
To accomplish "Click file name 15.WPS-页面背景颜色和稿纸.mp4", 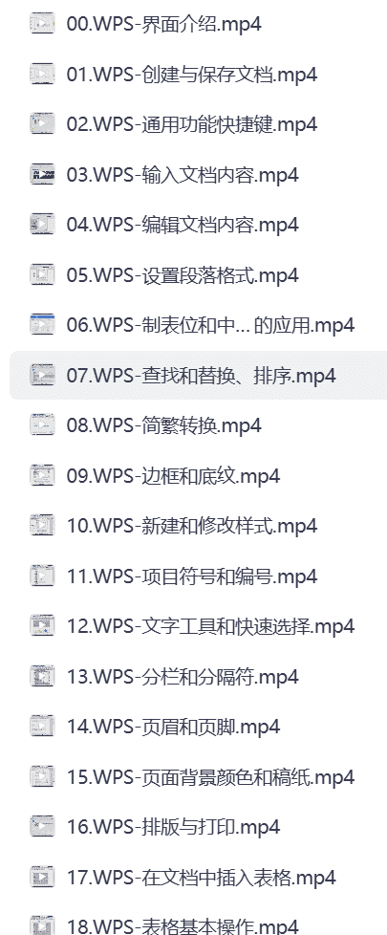I will (210, 776).
